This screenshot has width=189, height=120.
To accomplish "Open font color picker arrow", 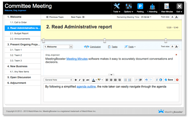I will pos(96,80).
